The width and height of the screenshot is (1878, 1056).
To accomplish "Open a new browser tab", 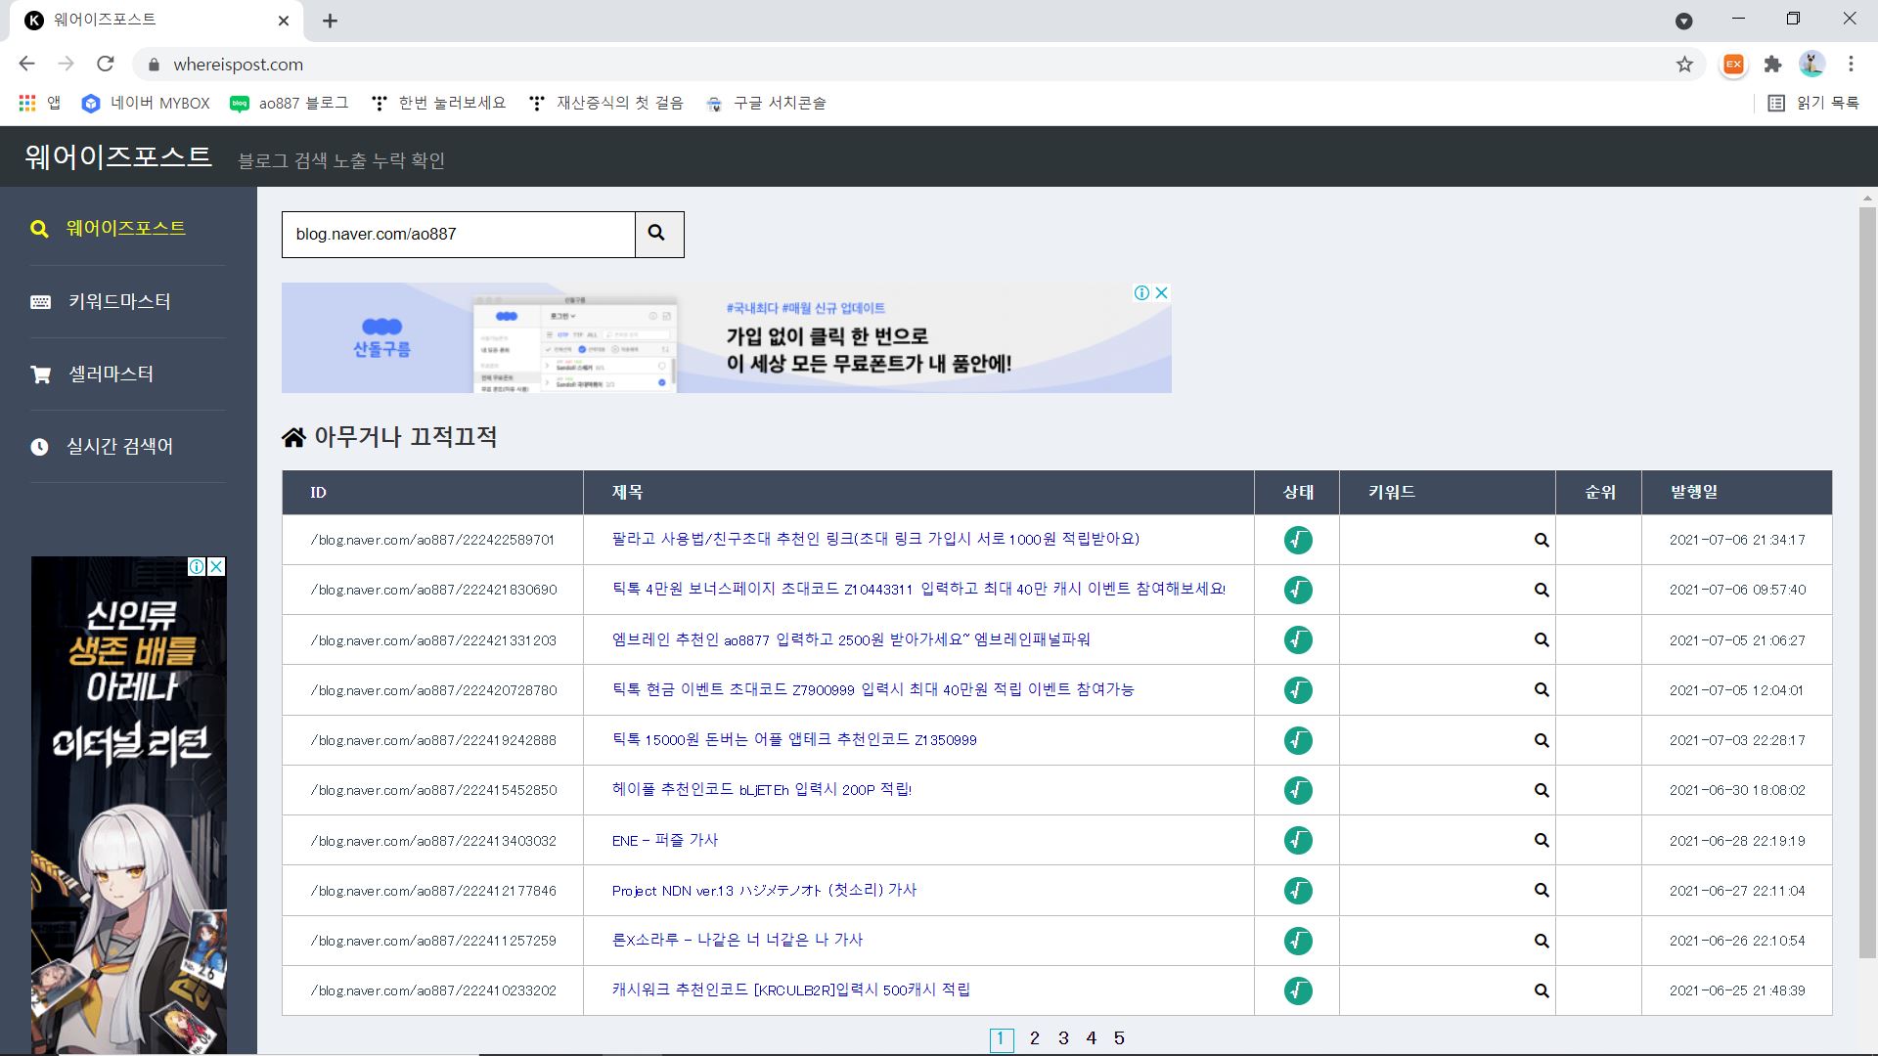I will click(331, 21).
